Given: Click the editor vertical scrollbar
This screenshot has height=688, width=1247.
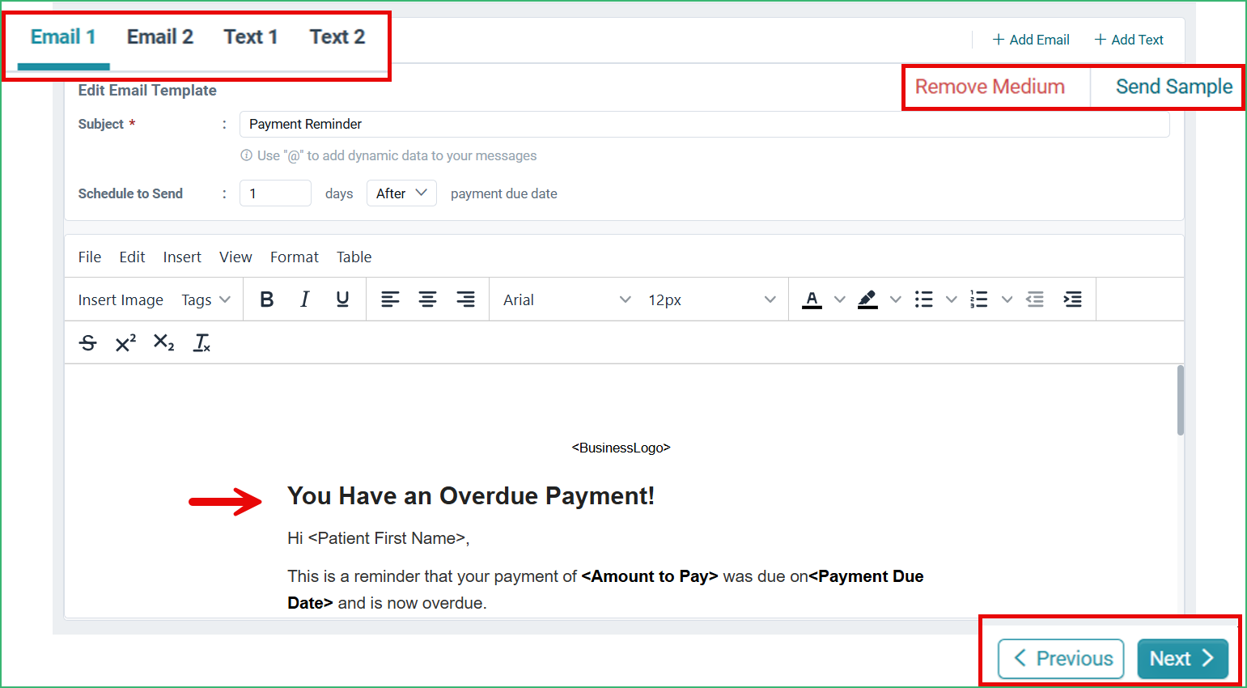Looking at the screenshot, I should pyautogui.click(x=1181, y=401).
